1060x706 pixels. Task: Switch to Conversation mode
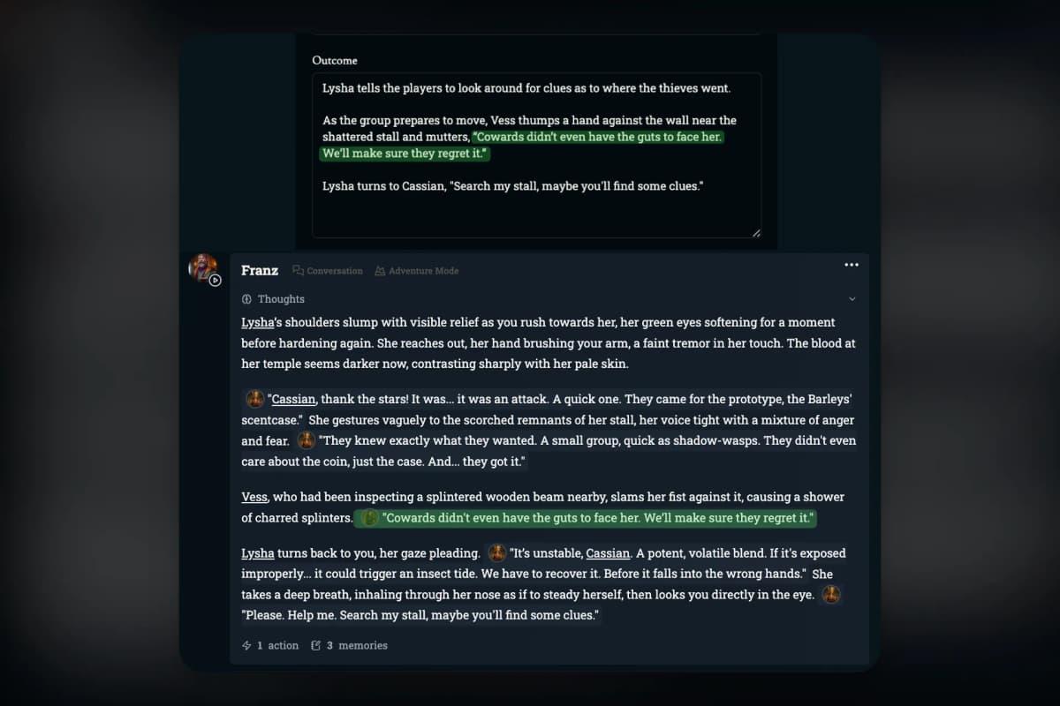click(334, 271)
